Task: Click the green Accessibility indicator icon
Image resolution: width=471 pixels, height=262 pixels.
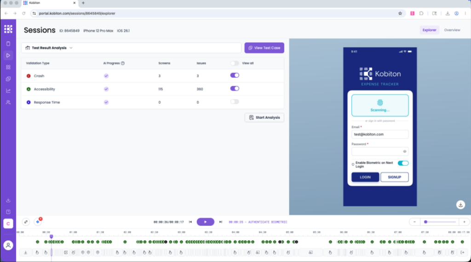Action: point(29,89)
